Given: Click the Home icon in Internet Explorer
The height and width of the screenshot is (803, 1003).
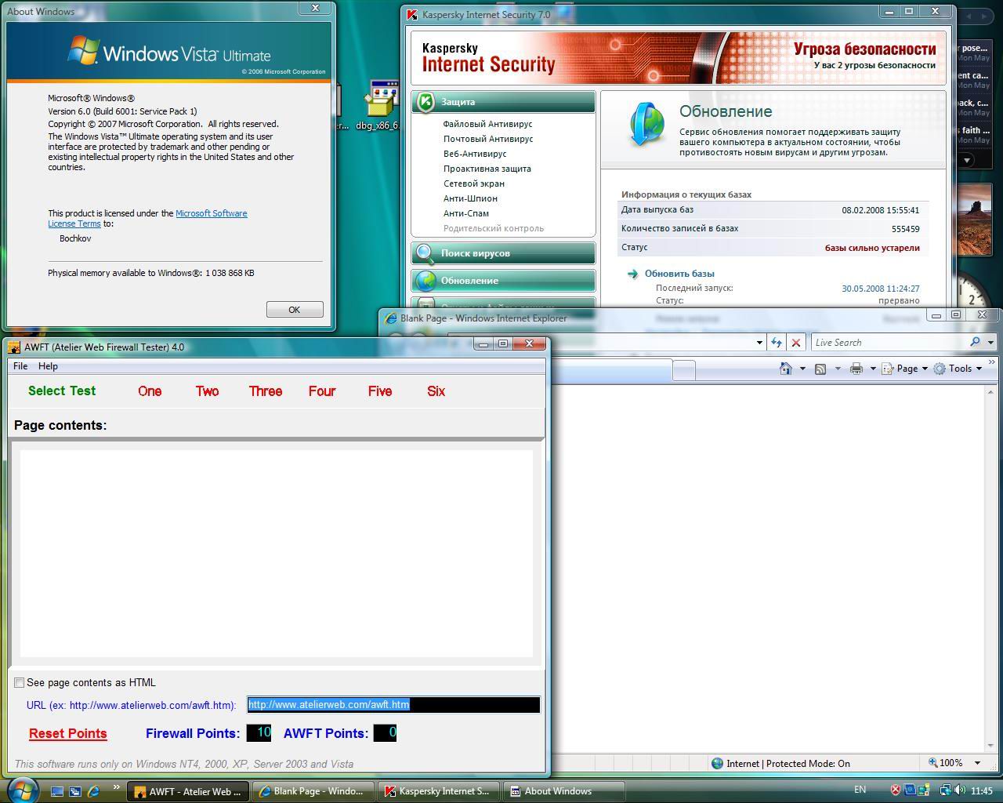Looking at the screenshot, I should pos(785,369).
